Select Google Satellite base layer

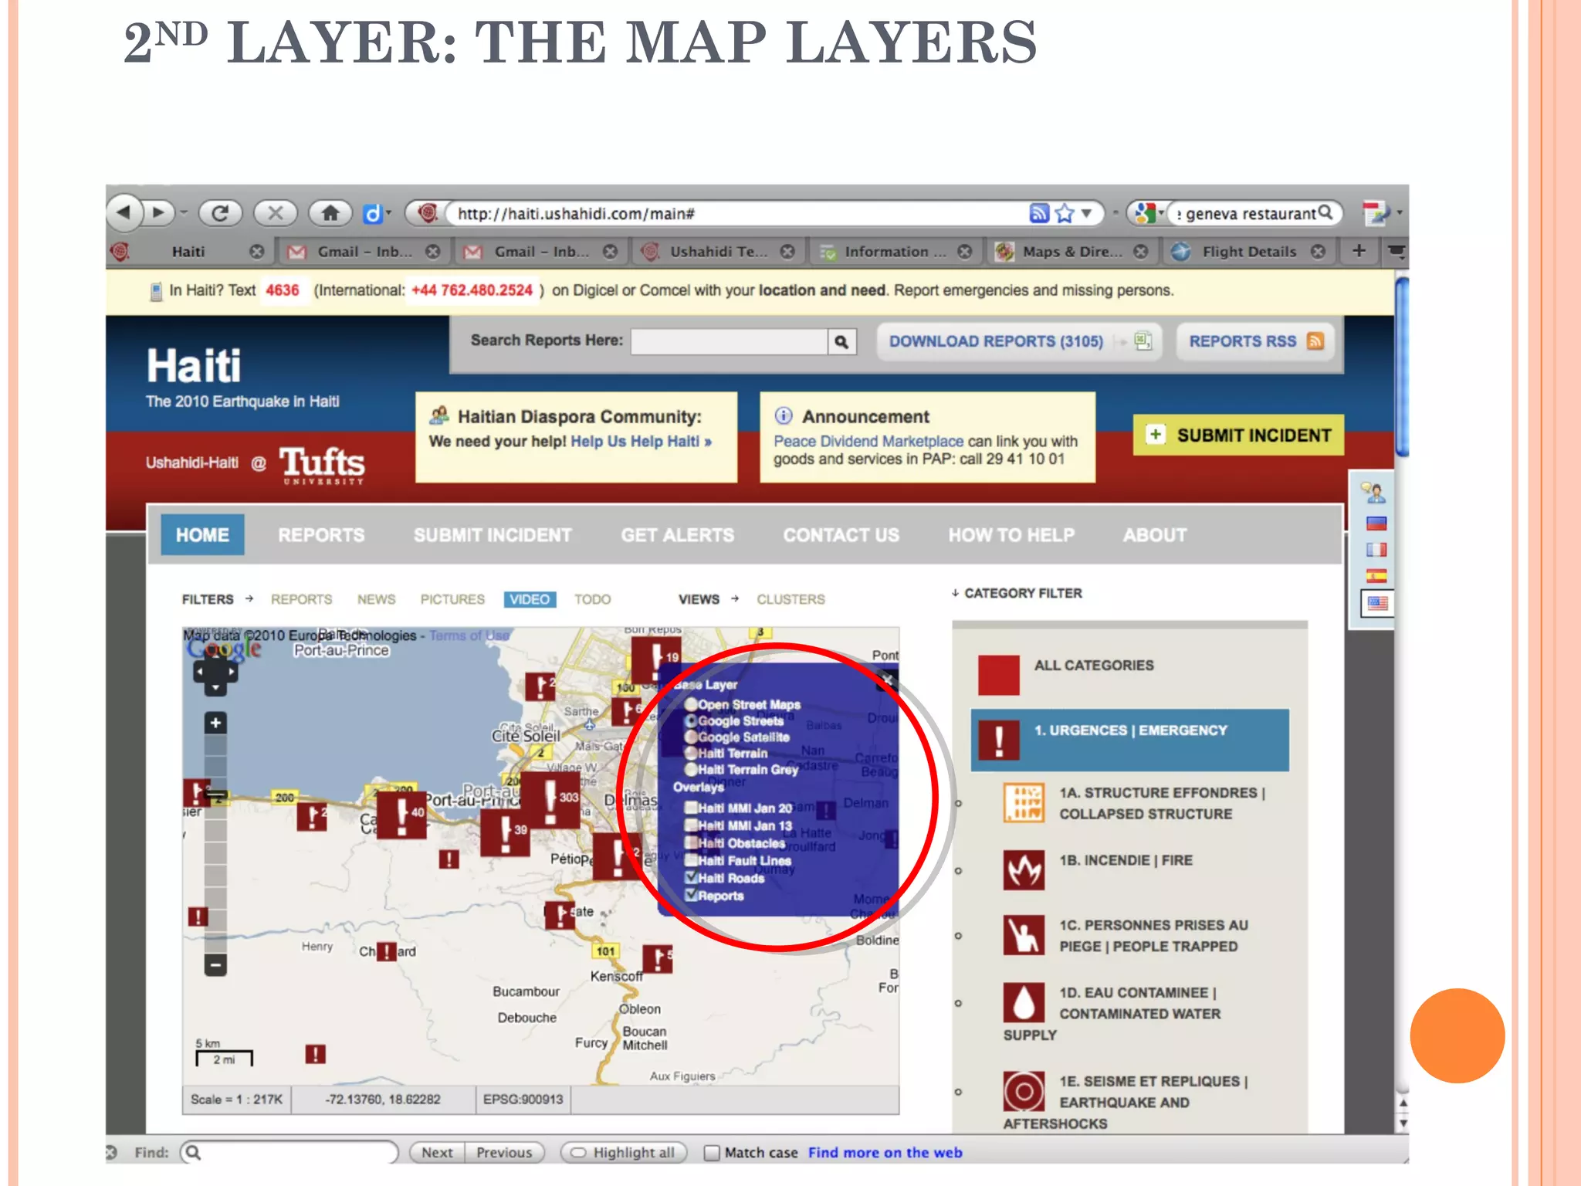[x=691, y=737]
